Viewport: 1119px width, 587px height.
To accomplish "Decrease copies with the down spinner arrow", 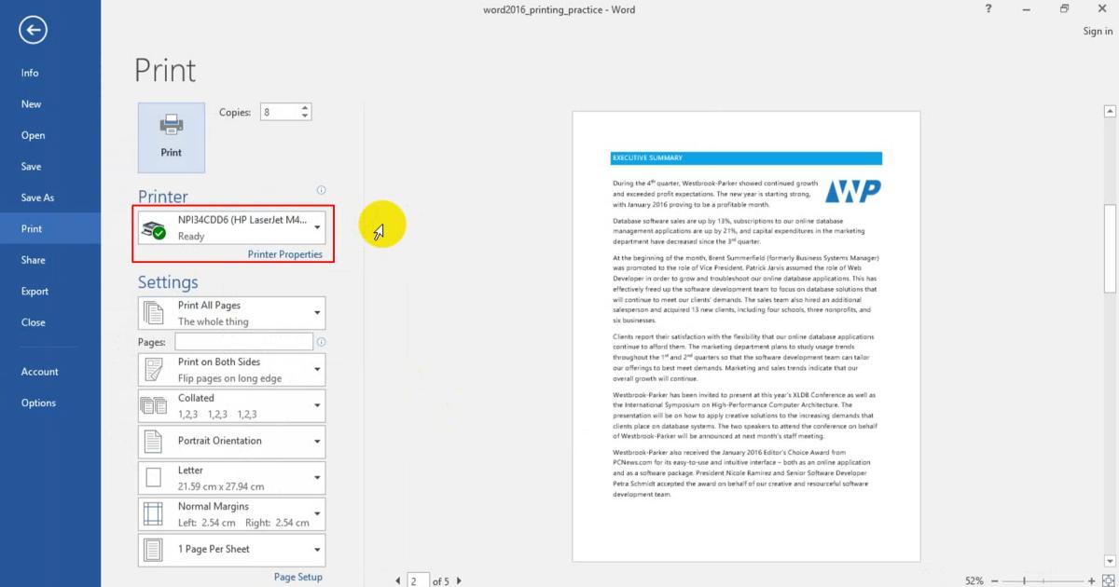I will point(305,116).
